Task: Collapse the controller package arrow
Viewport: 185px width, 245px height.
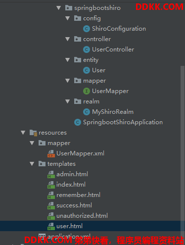Action: click(67, 39)
